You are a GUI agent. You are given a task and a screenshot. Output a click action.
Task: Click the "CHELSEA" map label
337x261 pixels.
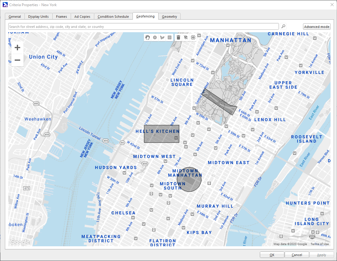pos(123,213)
